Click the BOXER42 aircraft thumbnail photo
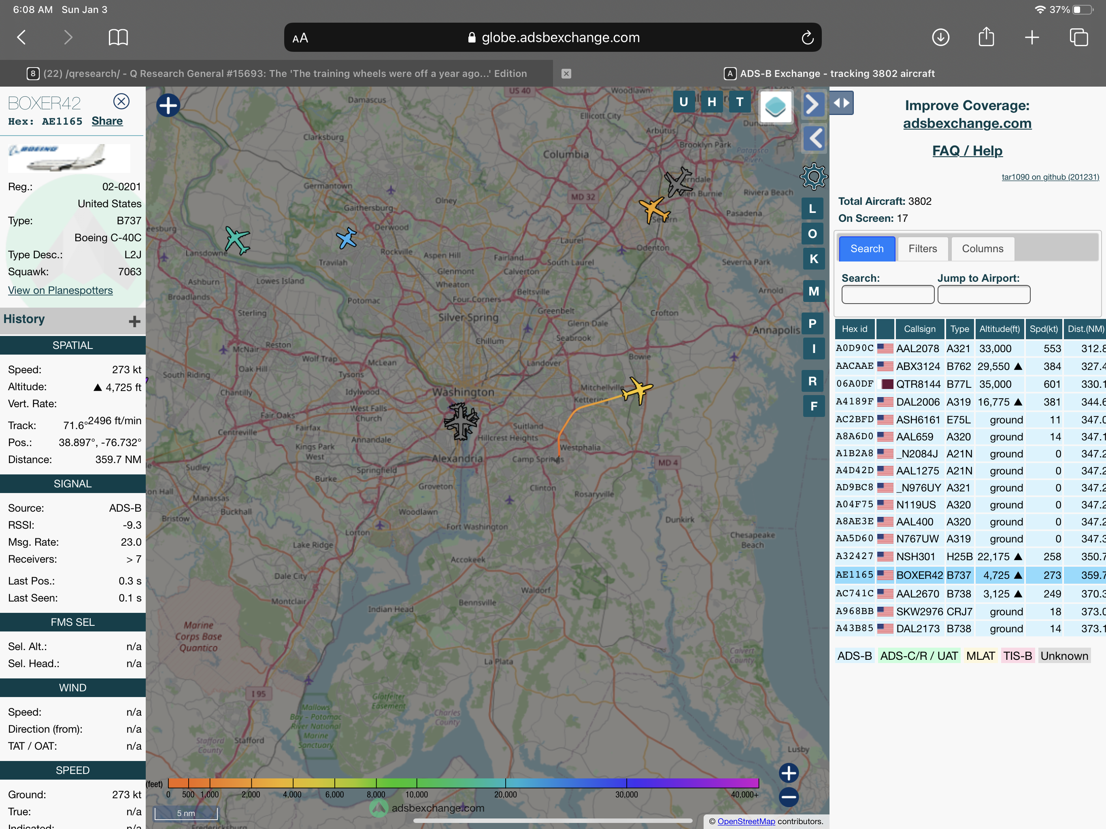The width and height of the screenshot is (1106, 829). pos(69,158)
